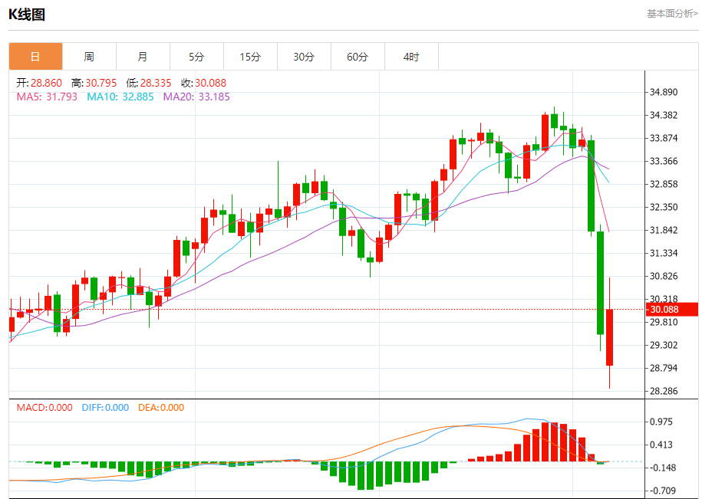Click the 28.286 price axis label
702x499 pixels.
664,391
